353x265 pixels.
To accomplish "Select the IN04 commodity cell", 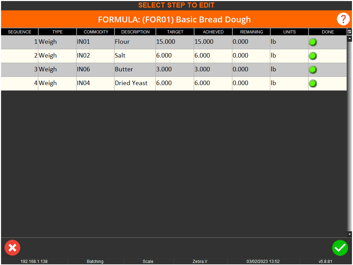I will 95,83.
